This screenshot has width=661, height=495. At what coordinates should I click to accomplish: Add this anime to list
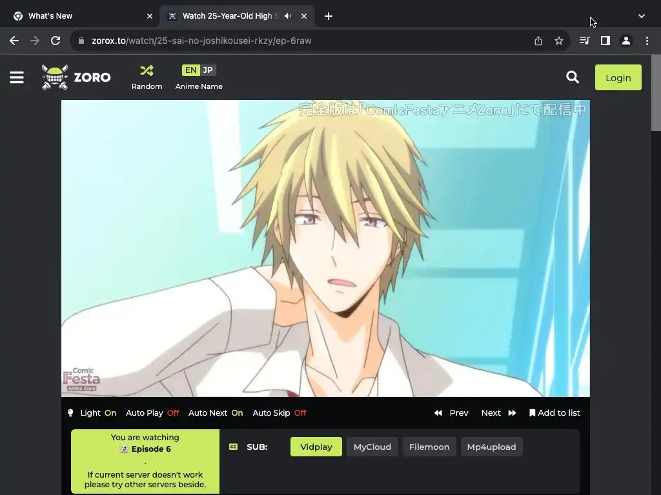[554, 413]
